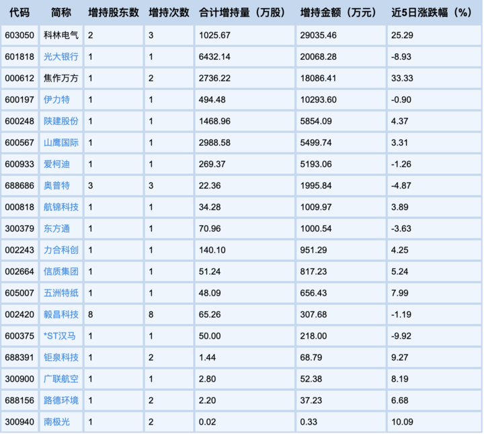Screen dimensions: 484x434
Task: Click the 五洲特纸 link
Action: tap(61, 293)
